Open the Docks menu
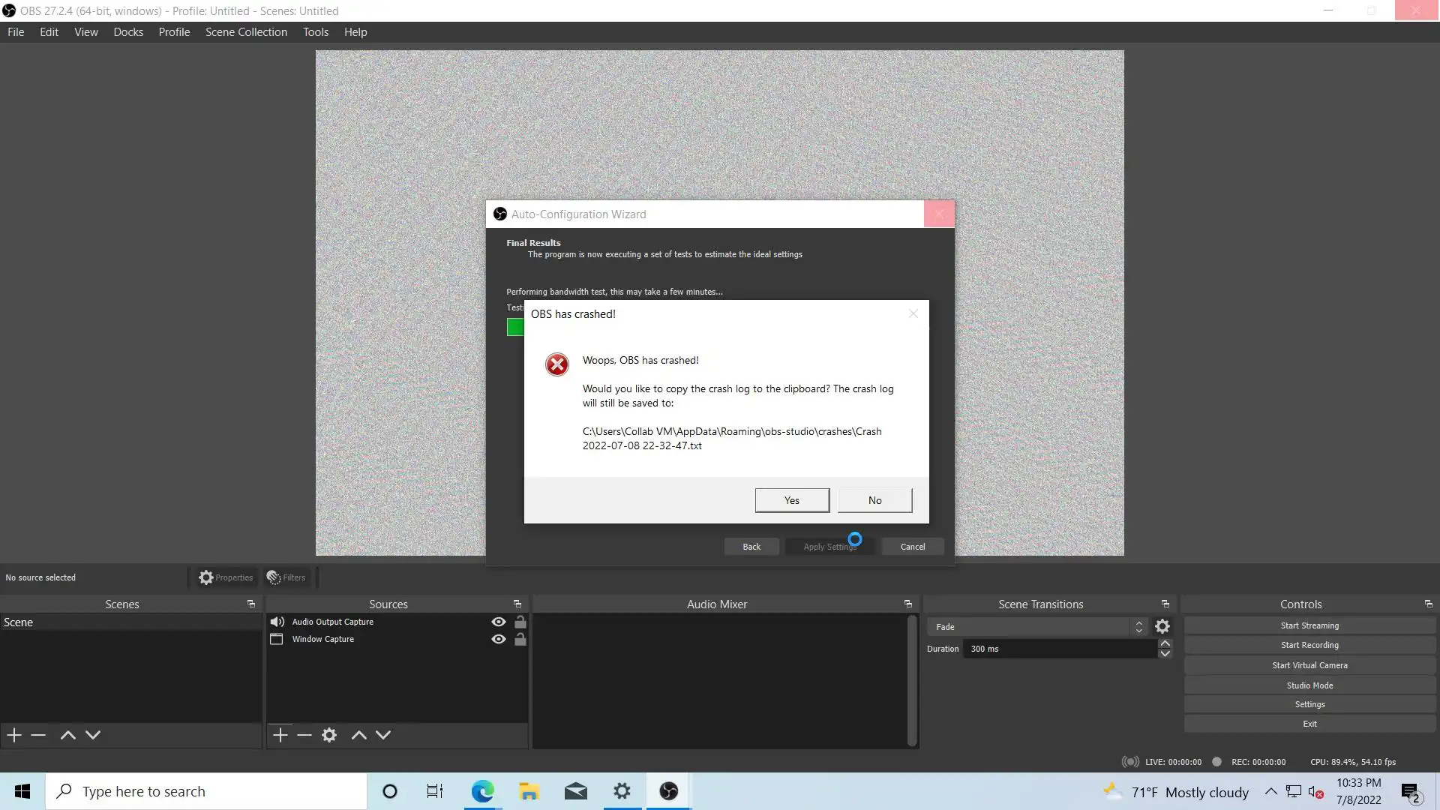Image resolution: width=1440 pixels, height=810 pixels. tap(128, 32)
